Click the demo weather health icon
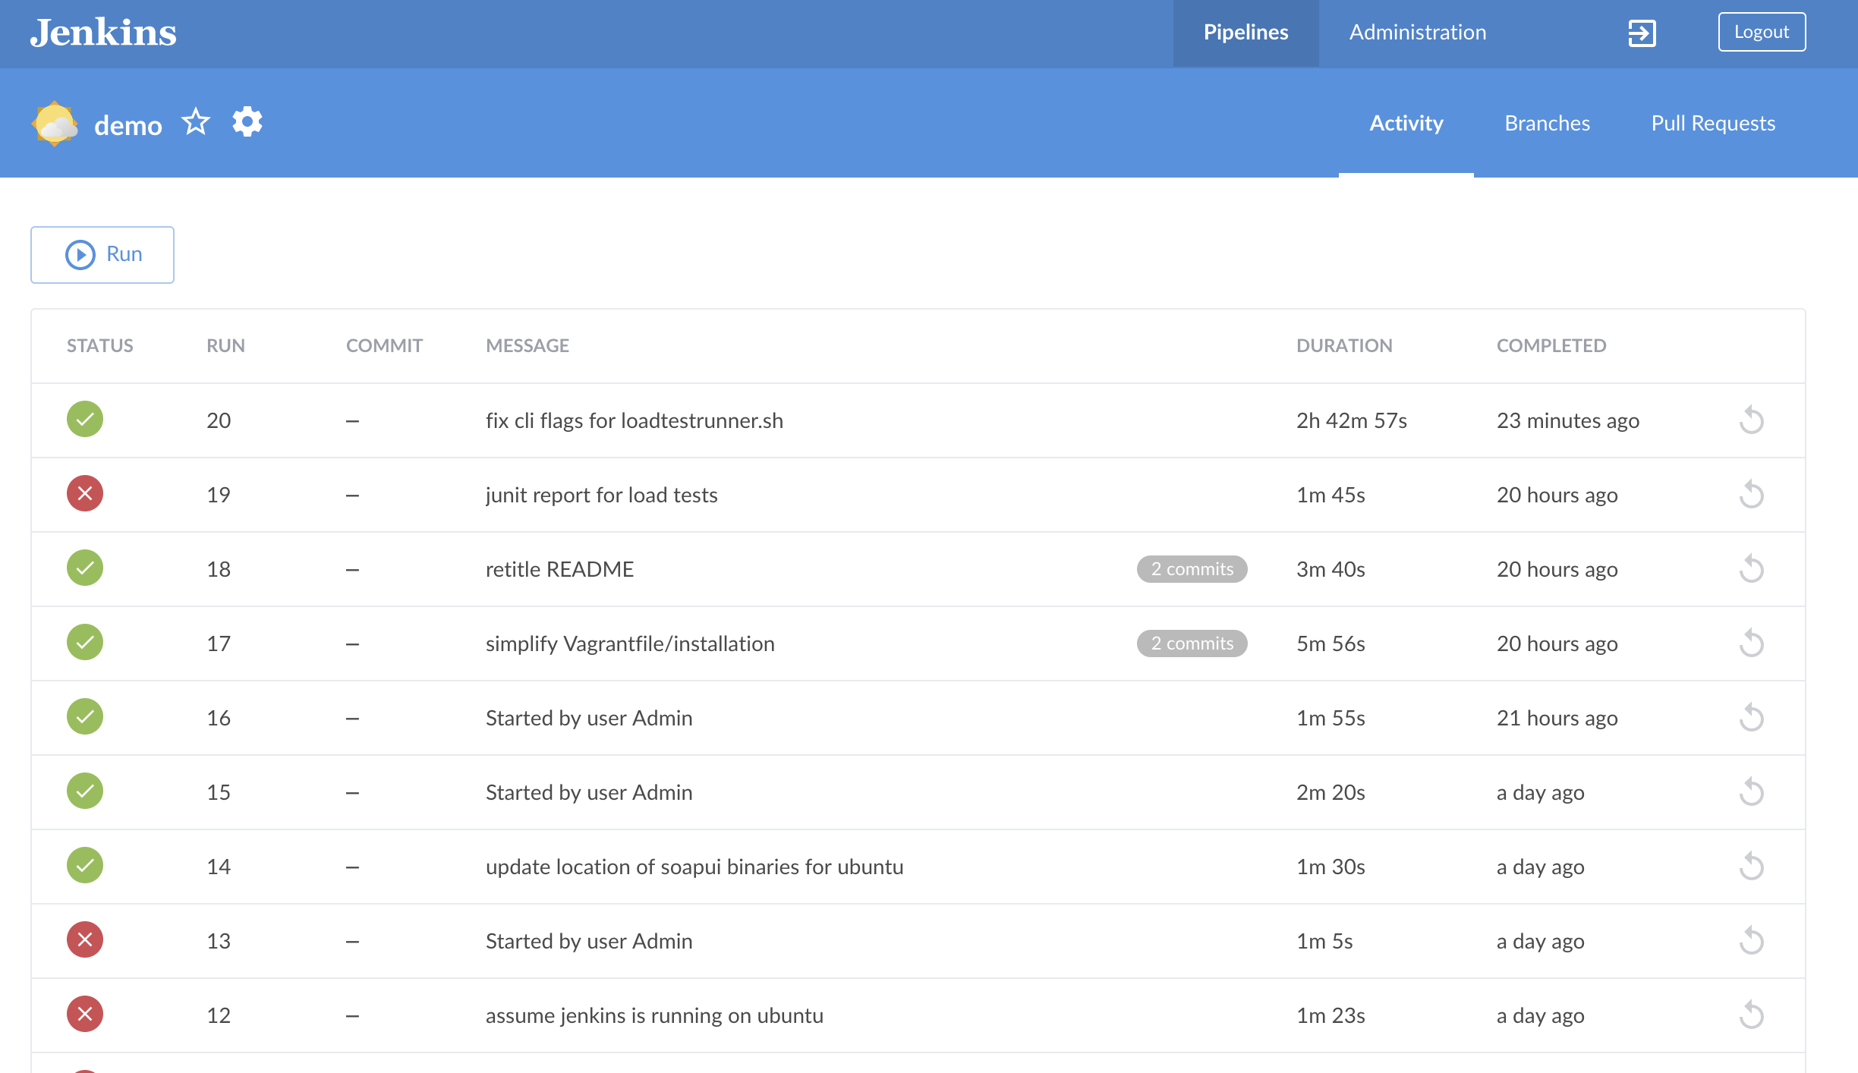Viewport: 1858px width, 1073px height. click(x=55, y=124)
